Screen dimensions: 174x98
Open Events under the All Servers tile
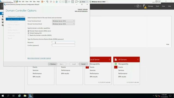tap(120, 67)
